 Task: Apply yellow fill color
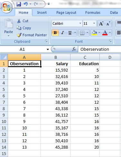coord(94,33)
